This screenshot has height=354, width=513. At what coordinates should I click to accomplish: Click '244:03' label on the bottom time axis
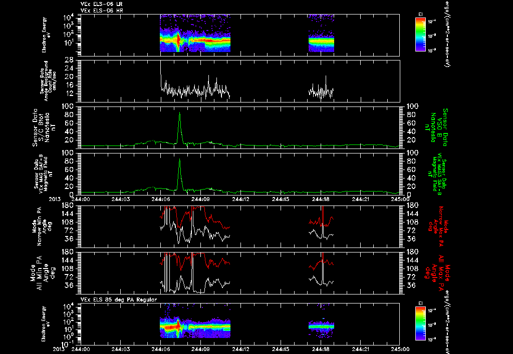(121, 349)
